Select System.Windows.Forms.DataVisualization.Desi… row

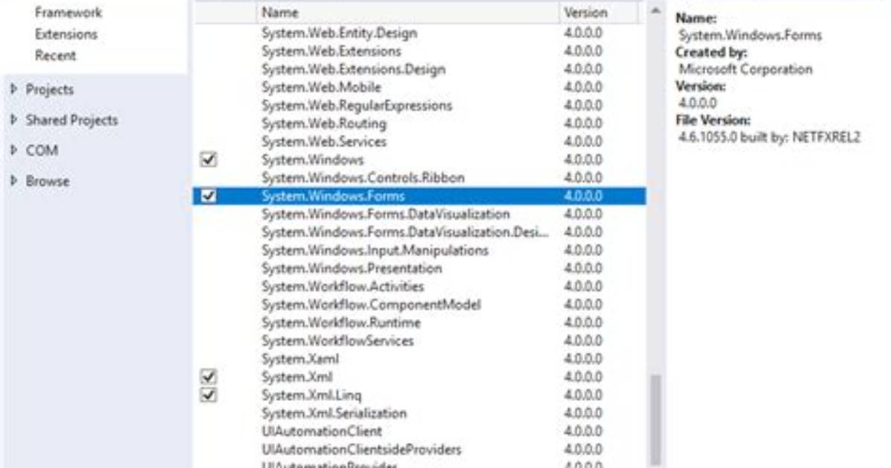point(419,233)
